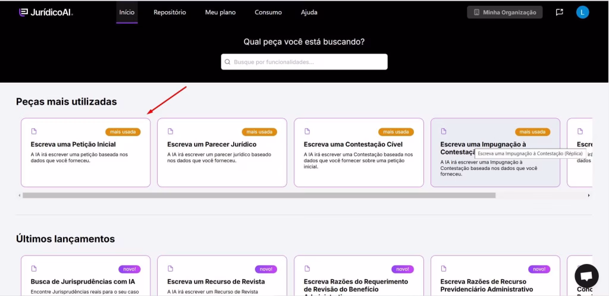Click the scrollbar left arrow
609x296 pixels.
click(20, 196)
